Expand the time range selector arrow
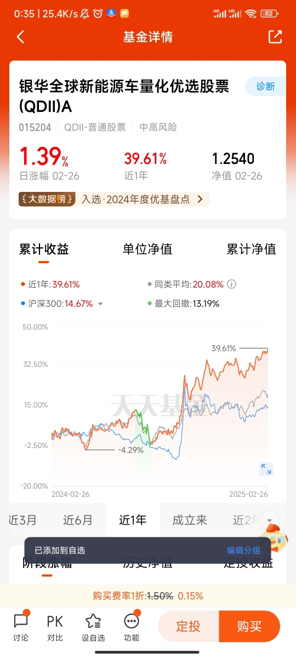 click(269, 520)
